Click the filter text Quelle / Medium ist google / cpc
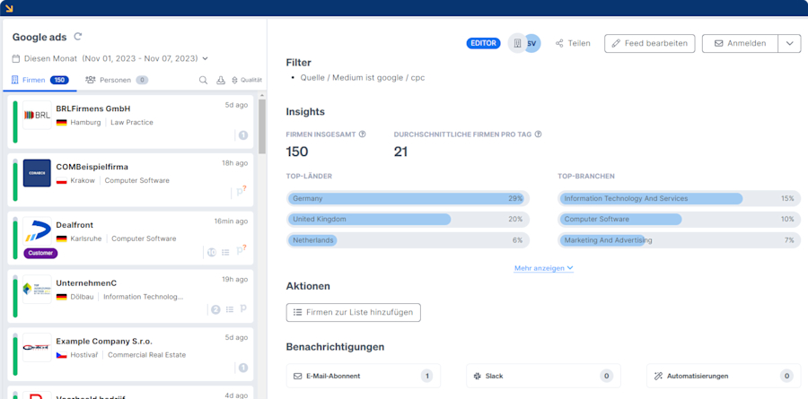Image resolution: width=808 pixels, height=399 pixels. (363, 78)
